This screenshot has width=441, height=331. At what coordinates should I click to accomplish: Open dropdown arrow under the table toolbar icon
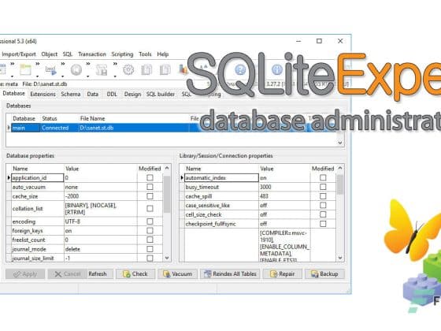[38, 76]
